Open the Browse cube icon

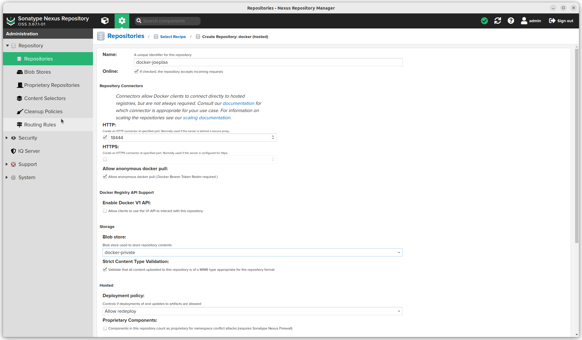[x=105, y=21]
